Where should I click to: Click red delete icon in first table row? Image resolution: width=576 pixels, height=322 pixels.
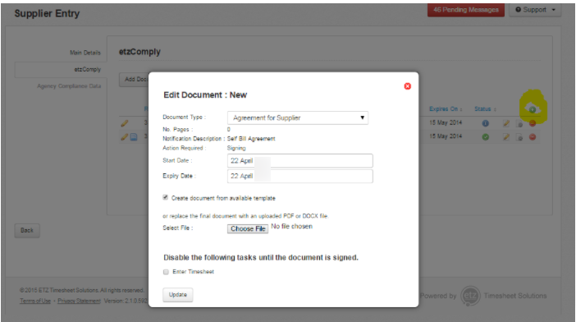pos(533,123)
